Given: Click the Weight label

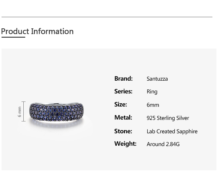Looking at the screenshot, I should (x=125, y=144).
